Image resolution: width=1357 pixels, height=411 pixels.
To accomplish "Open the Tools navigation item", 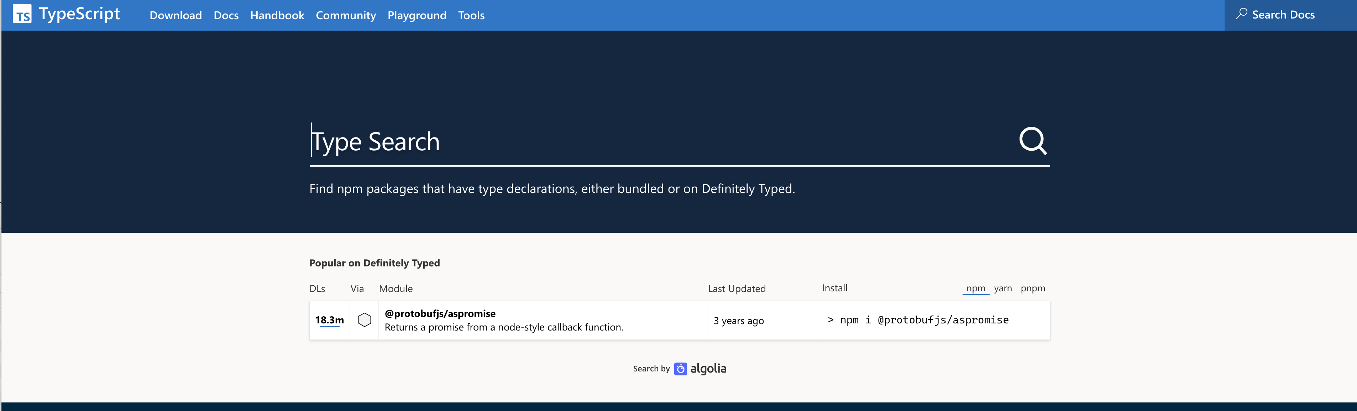I will point(471,15).
